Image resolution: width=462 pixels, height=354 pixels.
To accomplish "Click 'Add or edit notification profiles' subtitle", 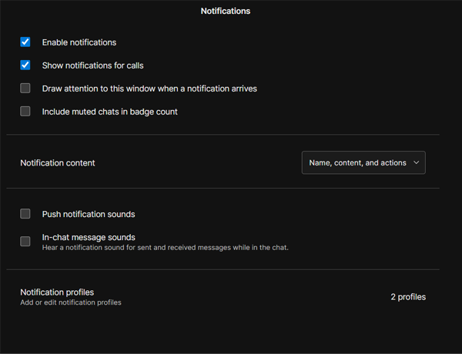I will click(x=71, y=302).
